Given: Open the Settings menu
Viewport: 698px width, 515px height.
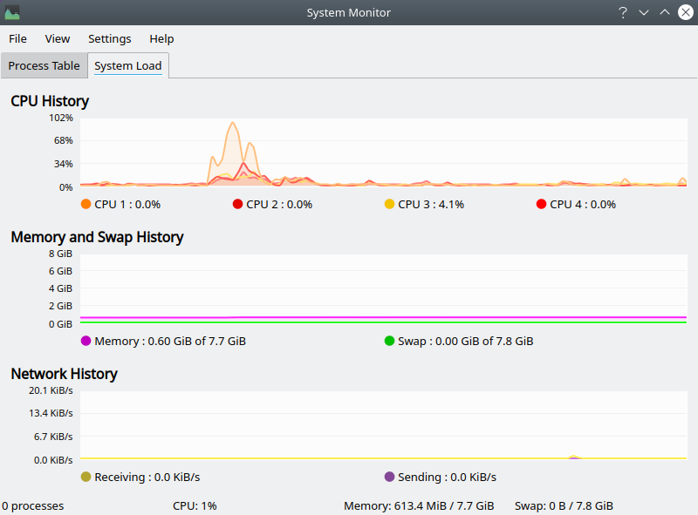Looking at the screenshot, I should [110, 38].
